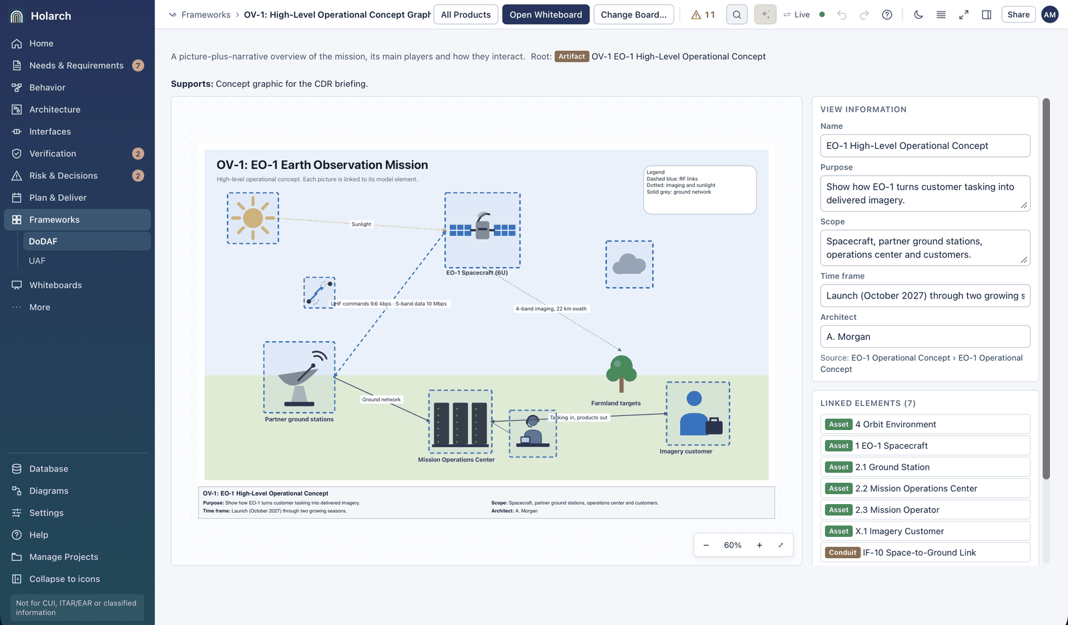Viewport: 1068px width, 625px height.
Task: Click the undo arrow icon
Action: click(x=842, y=15)
